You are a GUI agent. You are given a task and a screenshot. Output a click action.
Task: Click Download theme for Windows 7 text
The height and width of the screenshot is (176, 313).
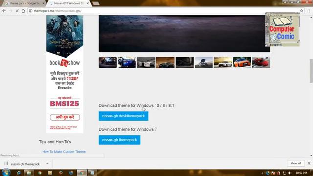[x=128, y=129]
